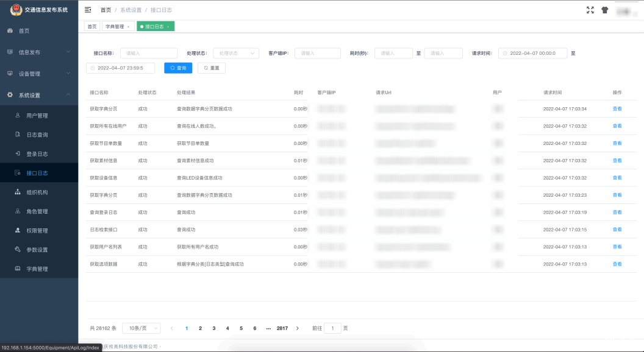Open the 处理状态 dropdown filter
This screenshot has height=352, width=644.
tap(235, 53)
